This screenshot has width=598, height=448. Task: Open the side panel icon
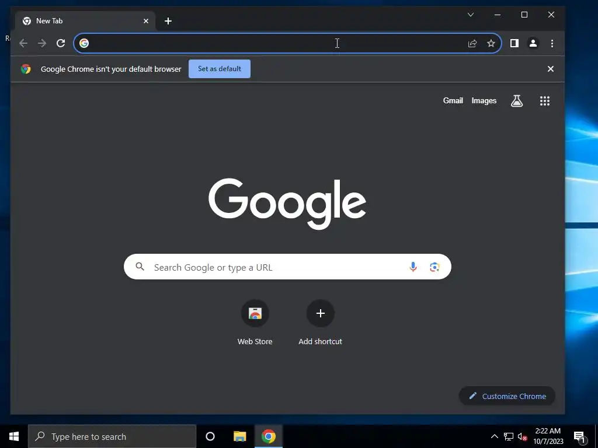[x=514, y=43]
